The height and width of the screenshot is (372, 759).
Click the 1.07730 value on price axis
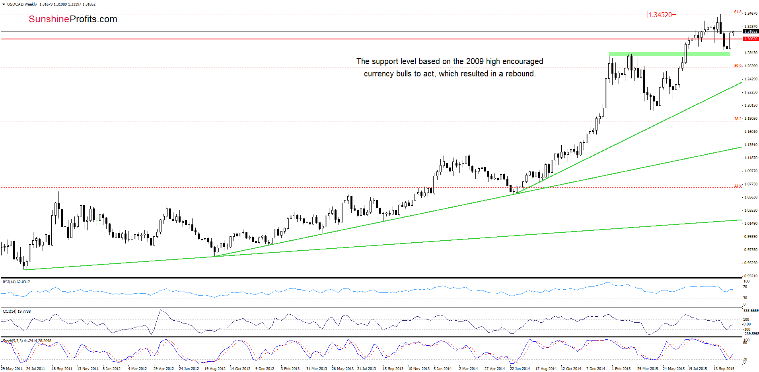click(751, 184)
